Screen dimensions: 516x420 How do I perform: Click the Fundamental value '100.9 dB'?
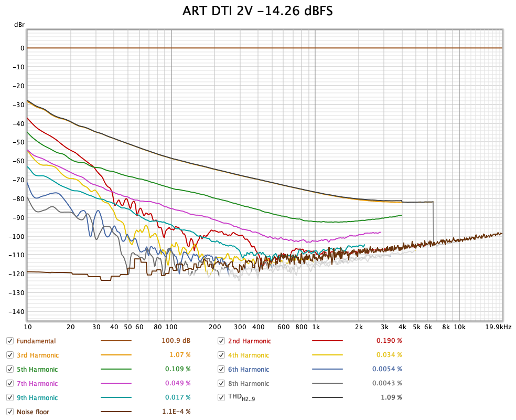pos(176,340)
